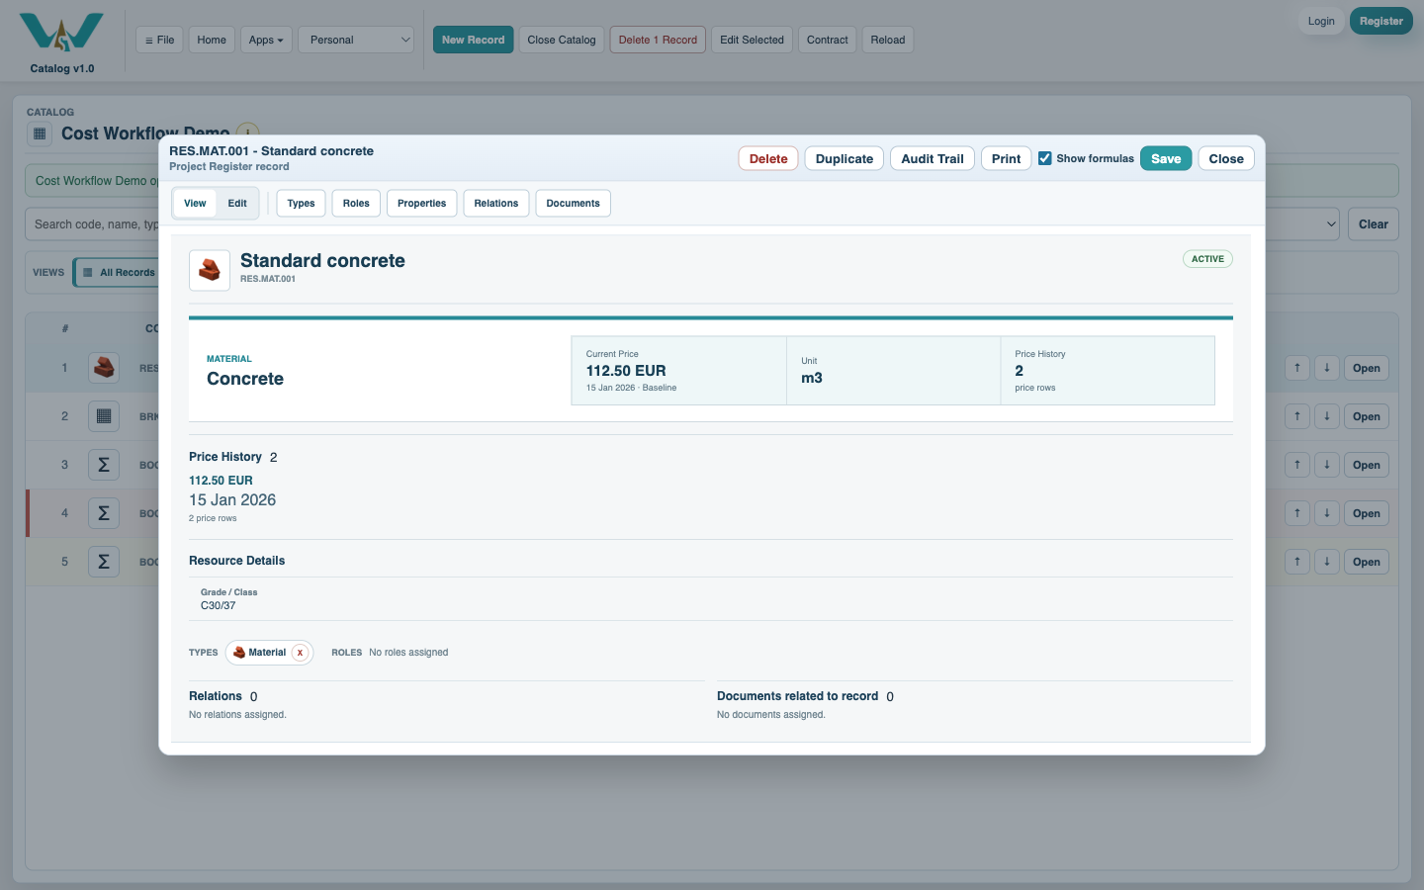Click the New Record button
1424x890 pixels.
tap(474, 40)
